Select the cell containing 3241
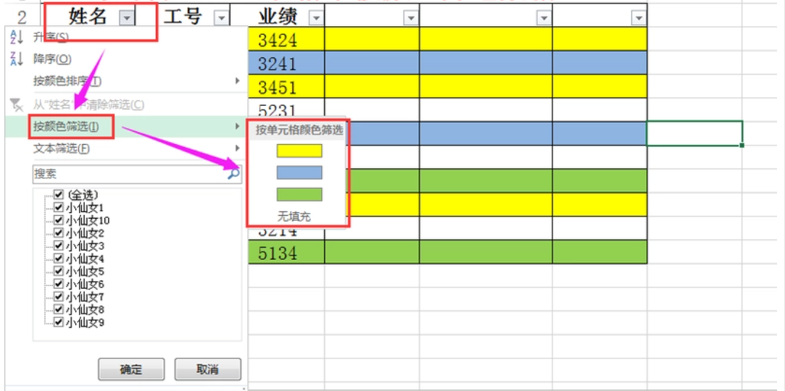 tap(286, 62)
